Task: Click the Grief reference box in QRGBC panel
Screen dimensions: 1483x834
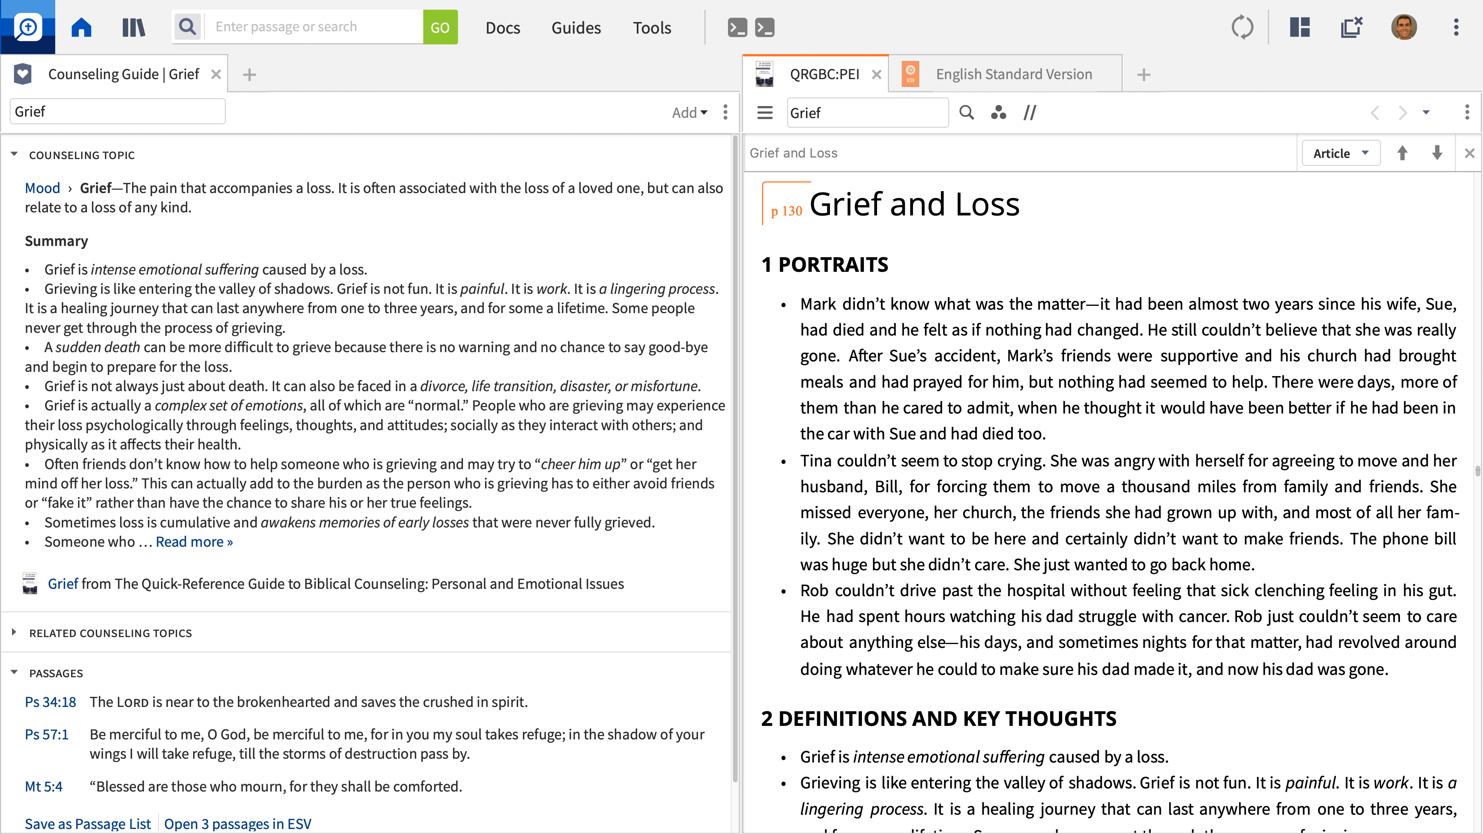Action: click(x=867, y=112)
